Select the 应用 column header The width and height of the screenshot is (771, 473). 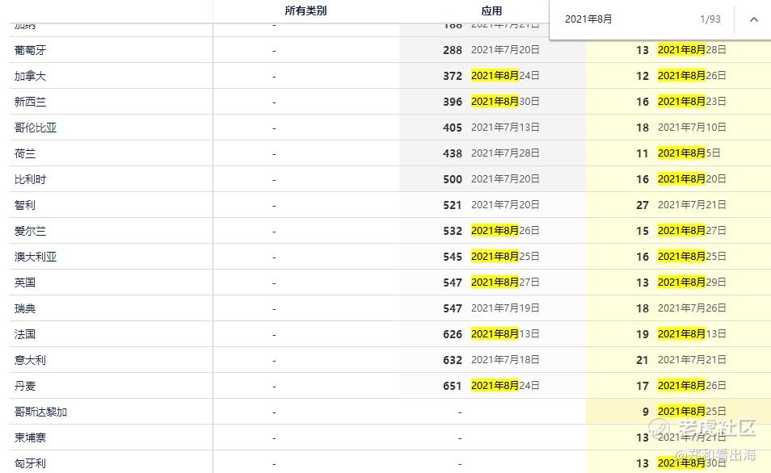(491, 11)
